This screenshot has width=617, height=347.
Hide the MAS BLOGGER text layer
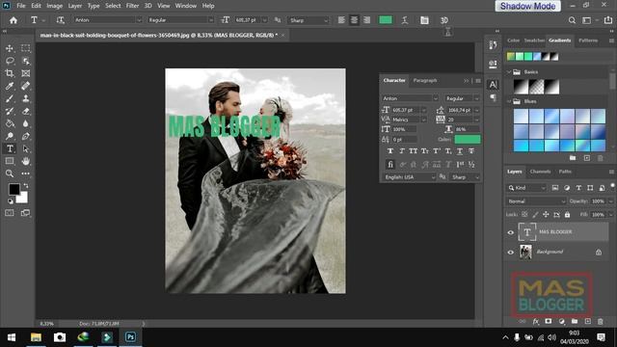click(x=510, y=232)
